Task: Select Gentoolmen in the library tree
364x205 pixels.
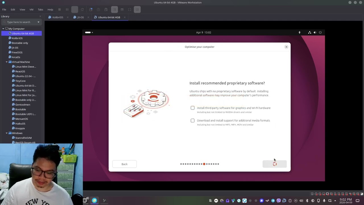Action: pyautogui.click(x=23, y=105)
